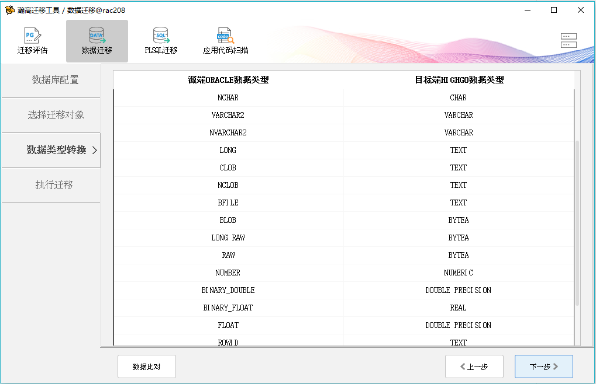Select the NVARCHAR2 source type cell
The width and height of the screenshot is (596, 384).
229,132
